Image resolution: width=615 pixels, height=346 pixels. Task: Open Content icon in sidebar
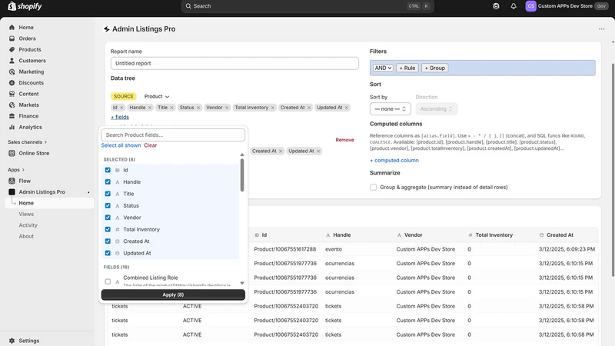point(12,94)
